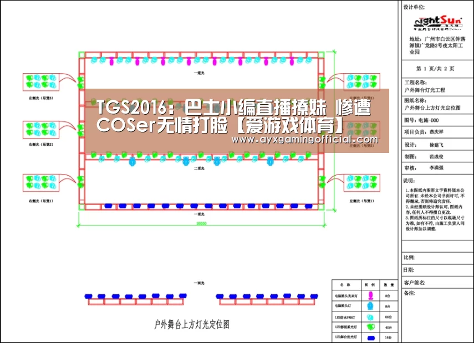This screenshot has width=474, height=343.
Task: Click the green LED soft light legend icon
Action: tap(371, 327)
